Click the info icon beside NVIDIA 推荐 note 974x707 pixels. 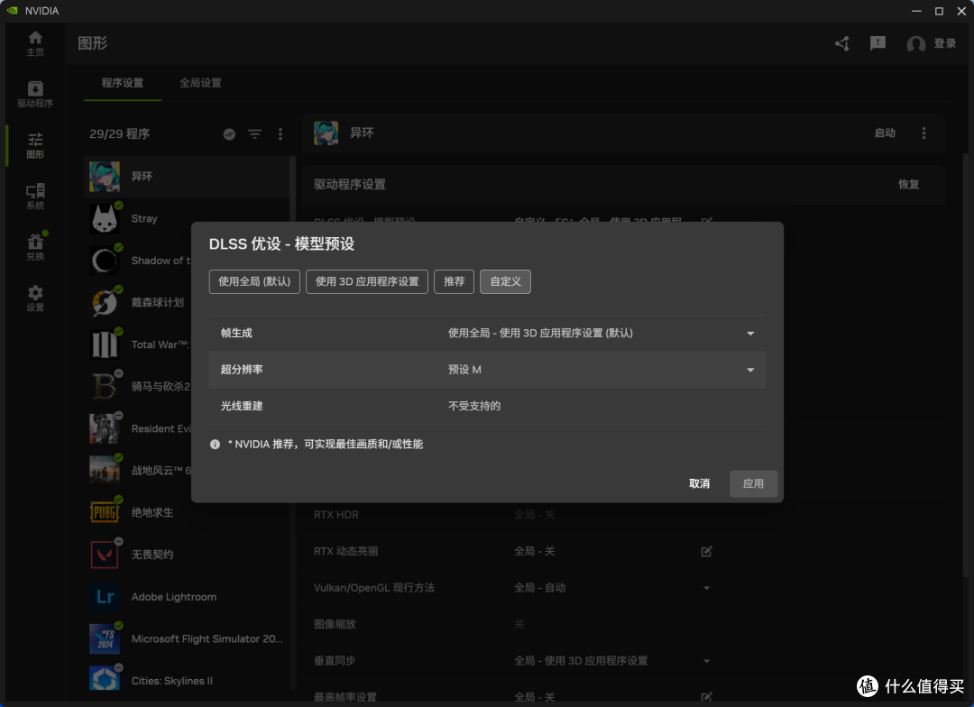click(215, 445)
